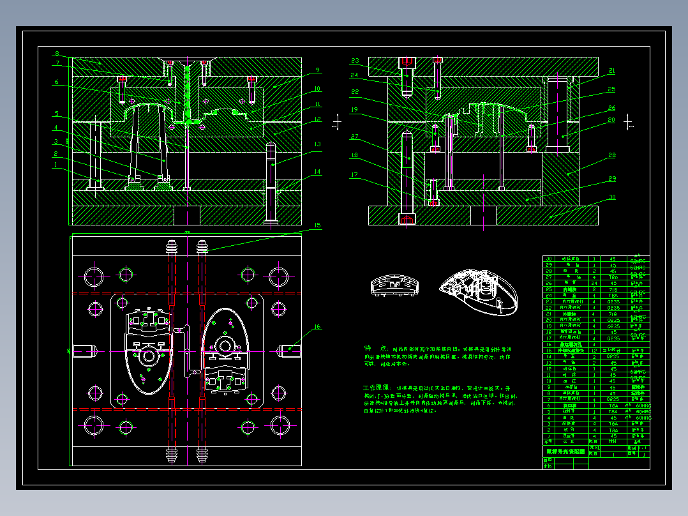Select callout number 27 on right section view
The height and width of the screenshot is (516, 688).
355,137
